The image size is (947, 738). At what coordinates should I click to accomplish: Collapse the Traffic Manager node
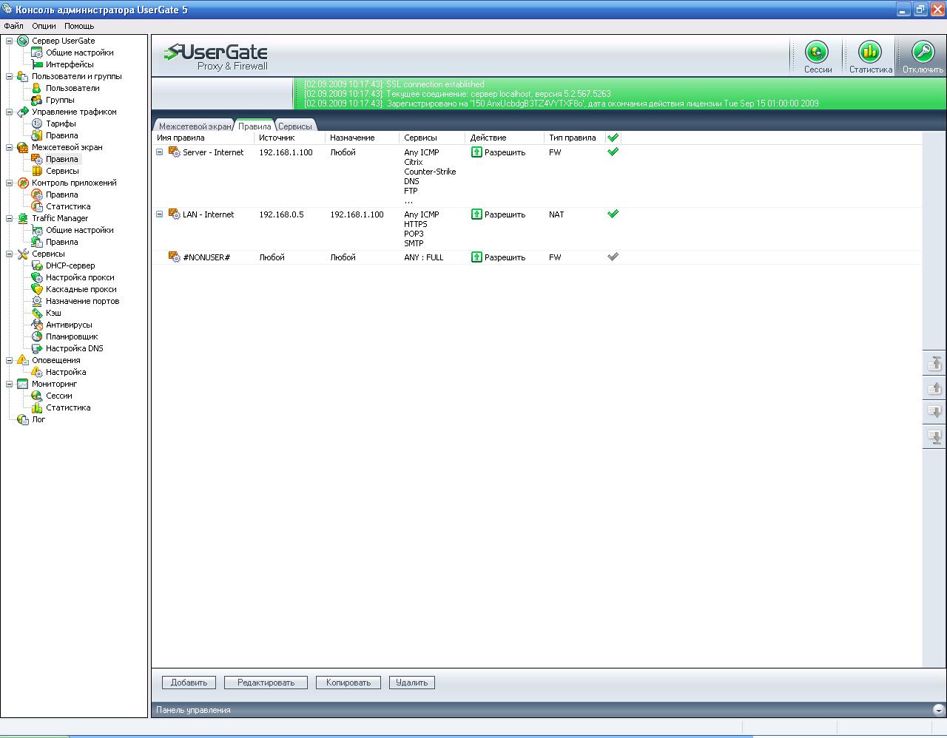[10, 218]
